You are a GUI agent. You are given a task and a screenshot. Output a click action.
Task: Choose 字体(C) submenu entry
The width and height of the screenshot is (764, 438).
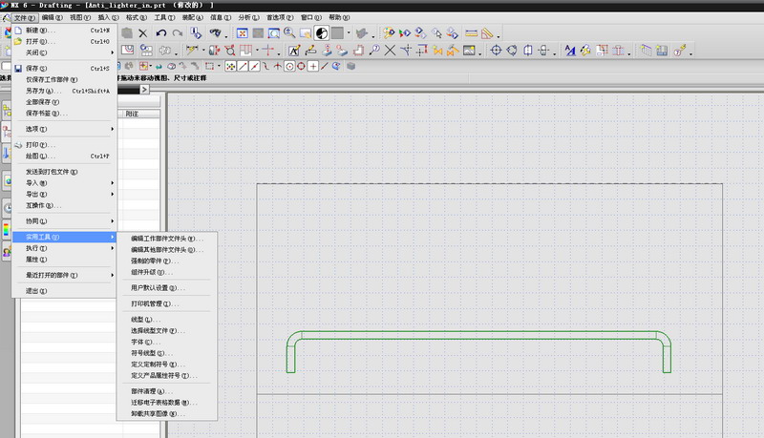point(166,343)
